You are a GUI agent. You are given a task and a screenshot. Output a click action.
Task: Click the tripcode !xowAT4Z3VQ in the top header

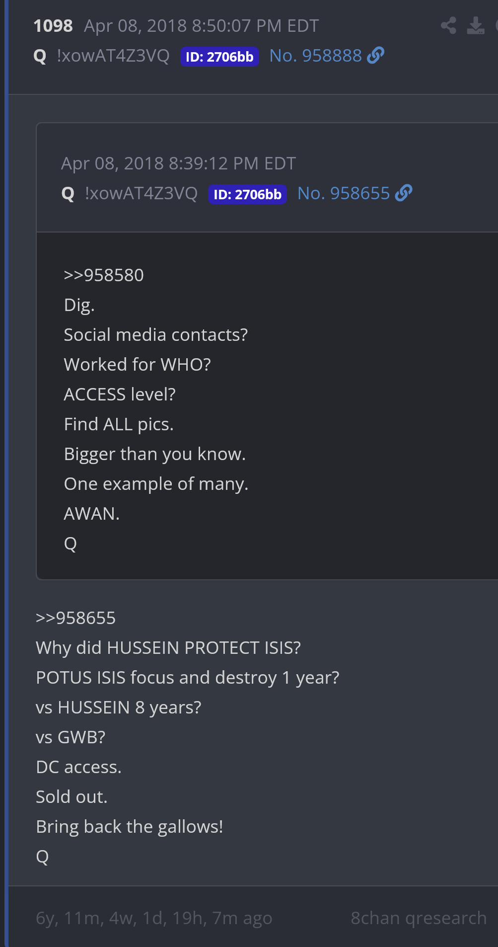tap(113, 56)
